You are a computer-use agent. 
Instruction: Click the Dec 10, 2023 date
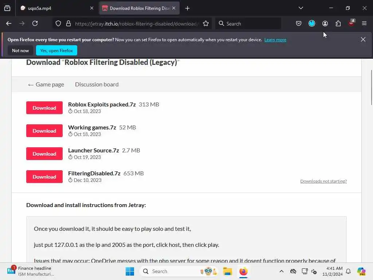tap(87, 180)
